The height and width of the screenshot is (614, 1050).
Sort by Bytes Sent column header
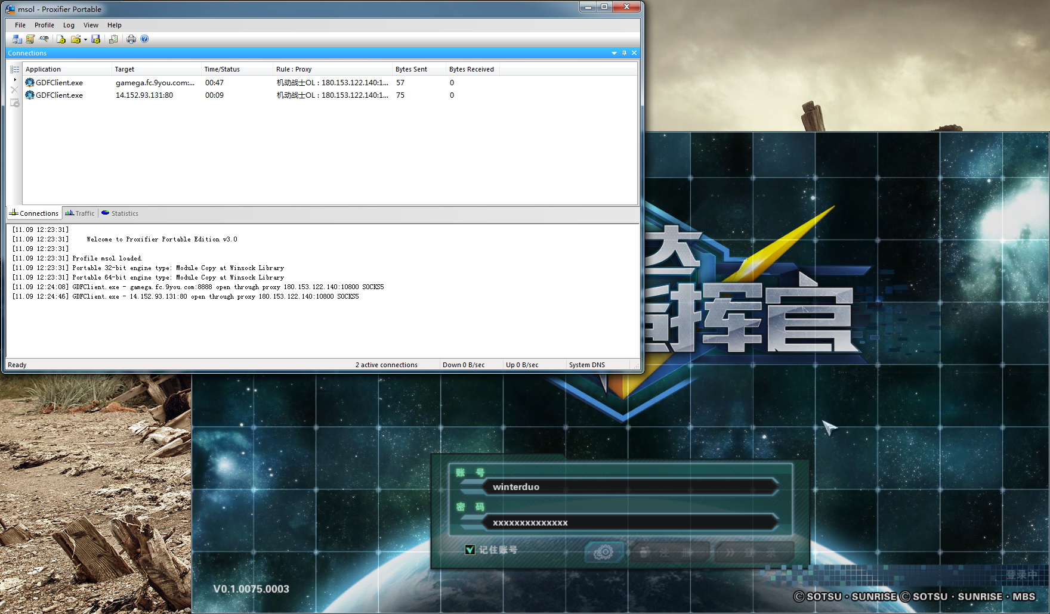[411, 69]
